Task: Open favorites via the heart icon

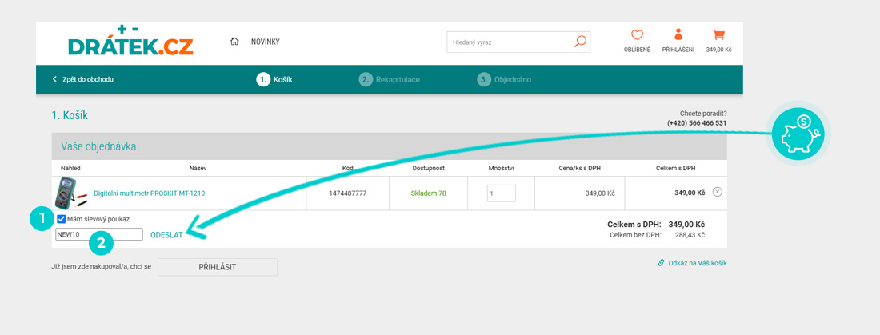Action: (637, 35)
